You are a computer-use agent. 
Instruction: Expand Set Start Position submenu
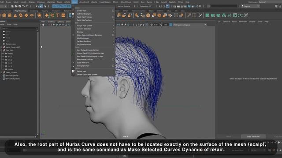(x=113, y=44)
